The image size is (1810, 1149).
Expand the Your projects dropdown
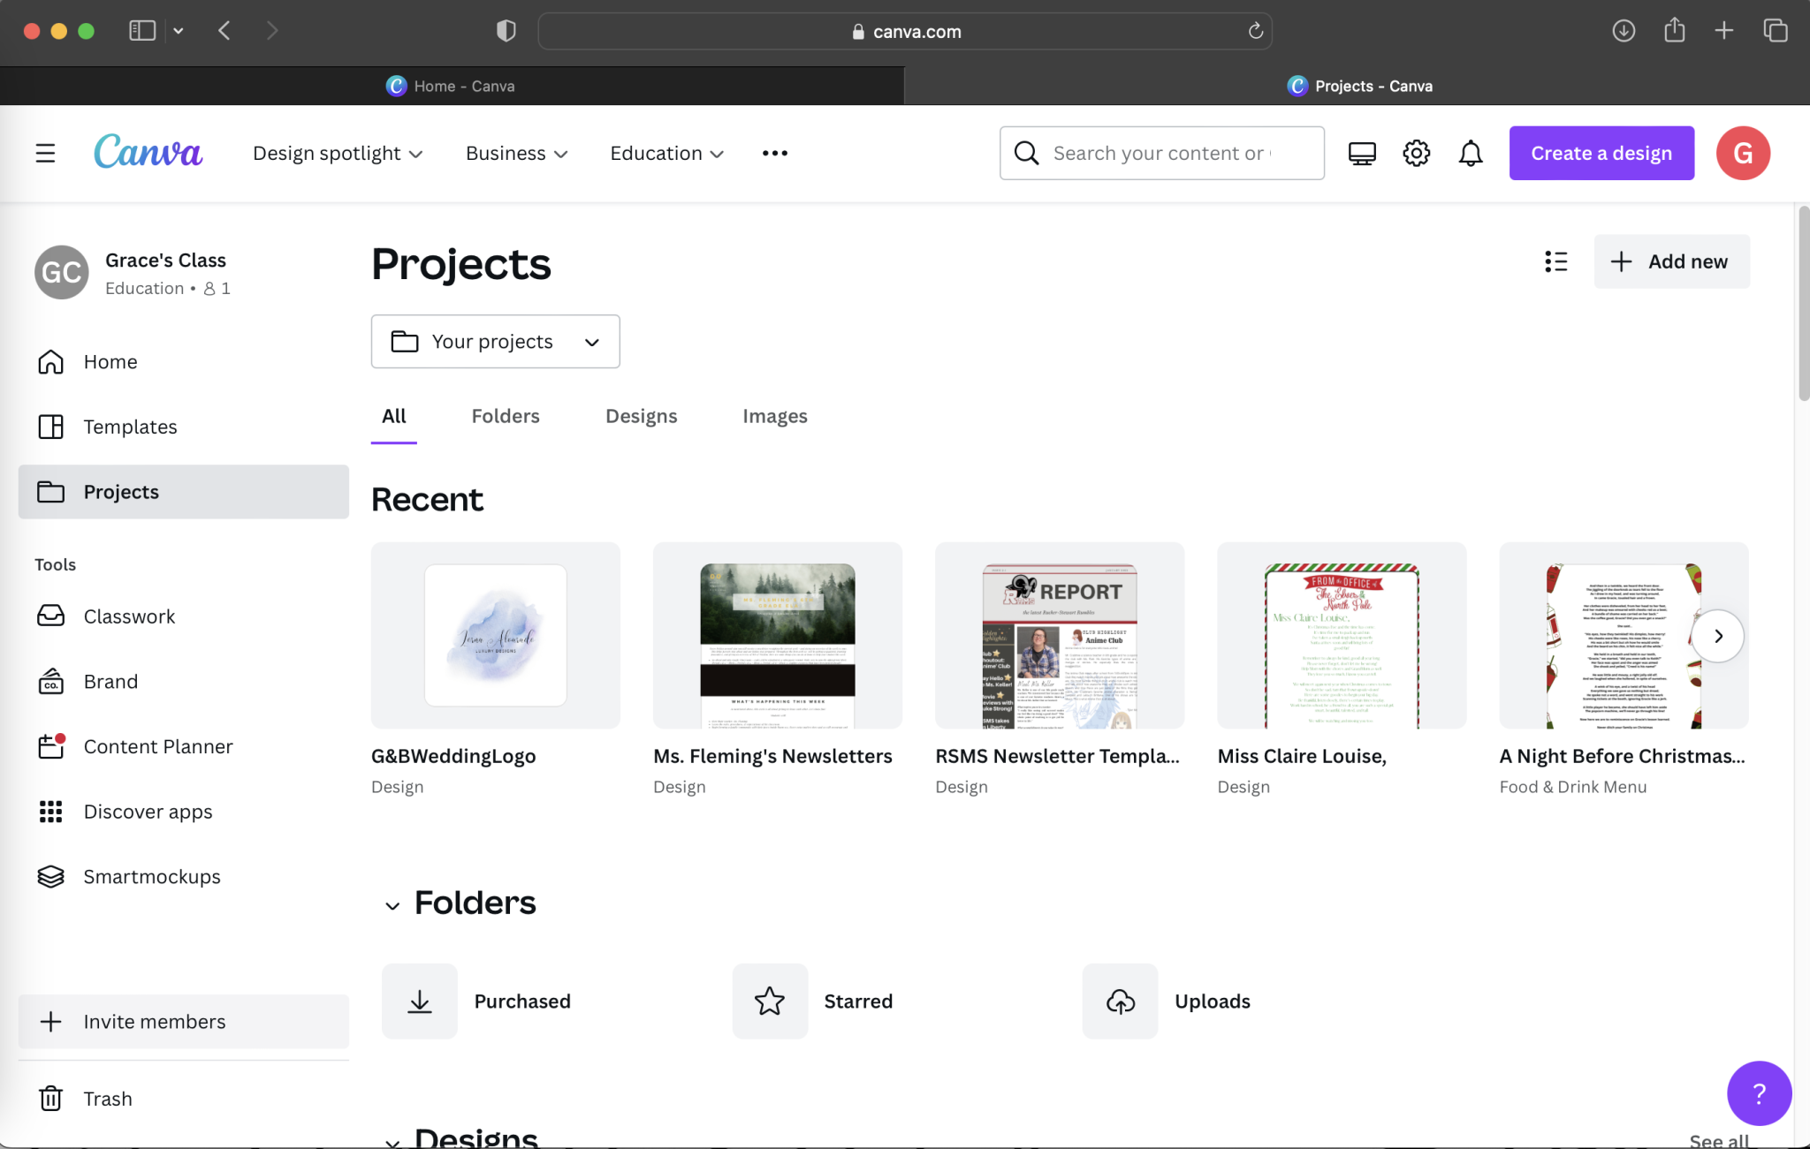coord(495,341)
